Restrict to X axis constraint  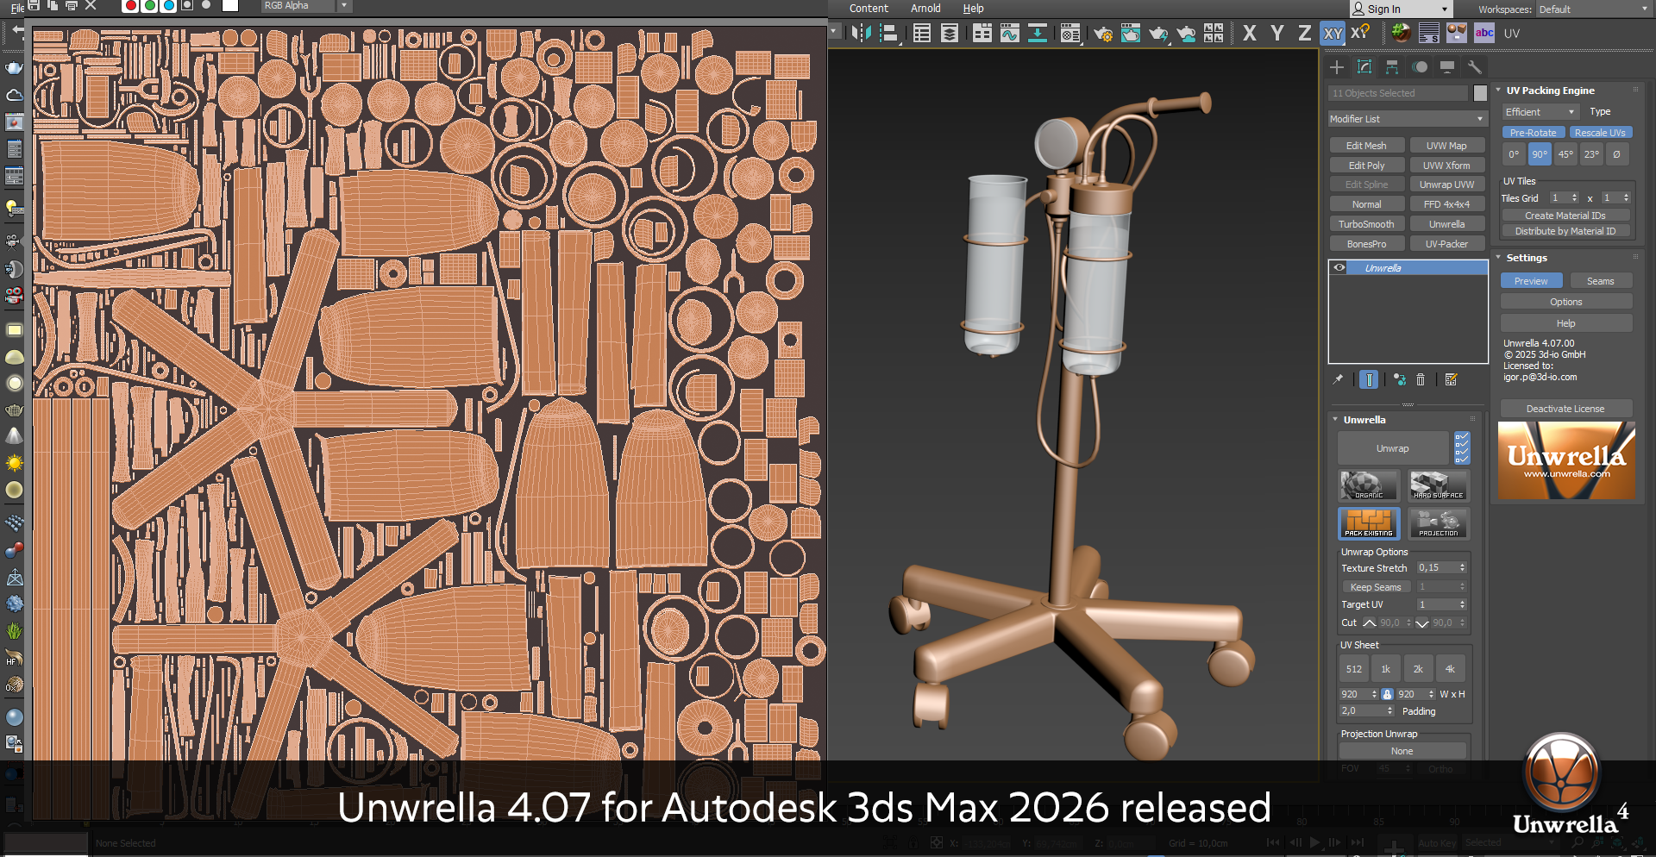pos(1249,34)
